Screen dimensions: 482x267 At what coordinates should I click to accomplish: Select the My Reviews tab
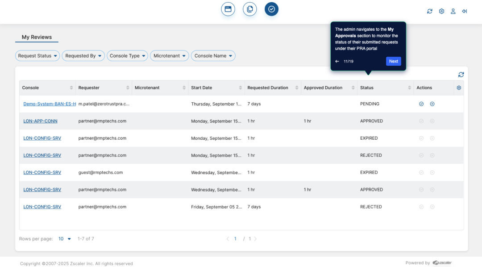37,37
